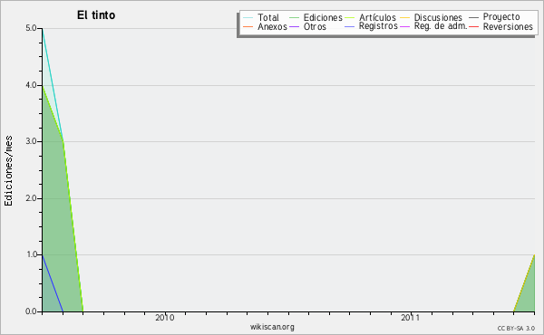
Task: Click the cyan Total legend line swatch
Action: (248, 17)
